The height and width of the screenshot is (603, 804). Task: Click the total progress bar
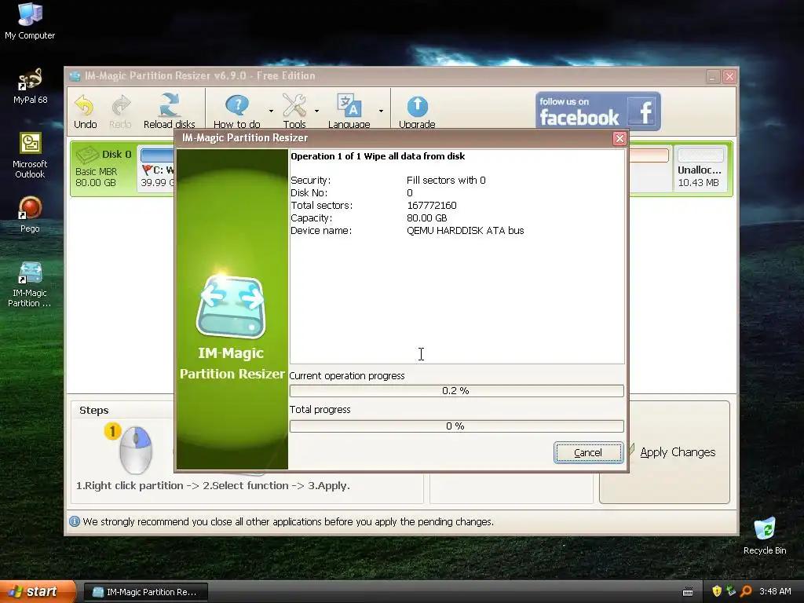[456, 426]
